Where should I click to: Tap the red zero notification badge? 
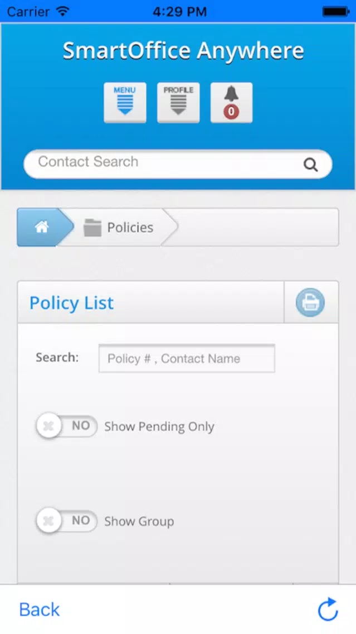[231, 112]
